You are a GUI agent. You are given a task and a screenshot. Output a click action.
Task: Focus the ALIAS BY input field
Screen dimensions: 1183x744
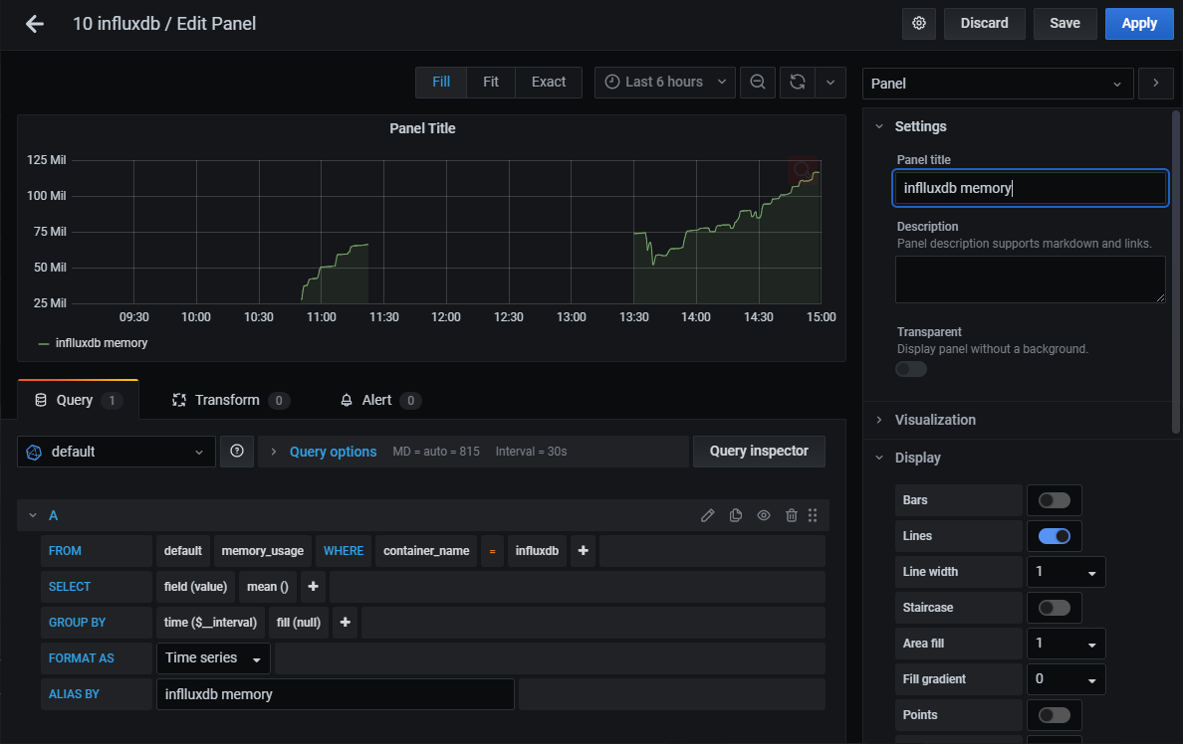335,694
